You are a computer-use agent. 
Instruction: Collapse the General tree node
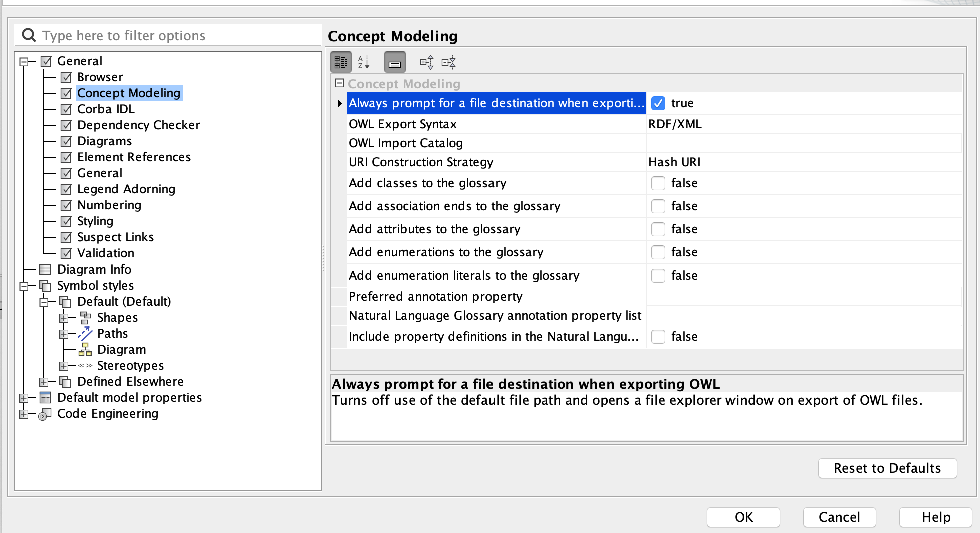click(24, 62)
